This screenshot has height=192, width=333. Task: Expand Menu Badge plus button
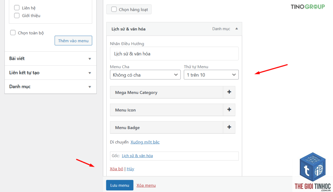pos(229,127)
